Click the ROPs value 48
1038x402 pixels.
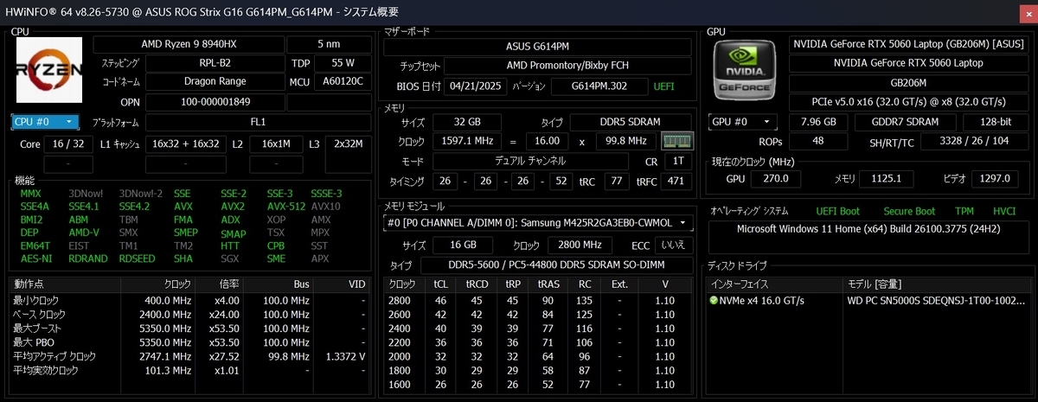pyautogui.click(x=818, y=141)
